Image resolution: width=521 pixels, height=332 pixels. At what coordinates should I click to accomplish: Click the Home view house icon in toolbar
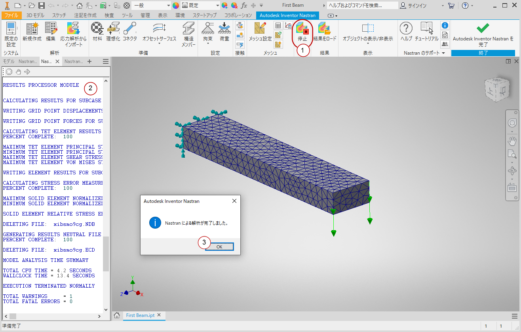(80, 6)
